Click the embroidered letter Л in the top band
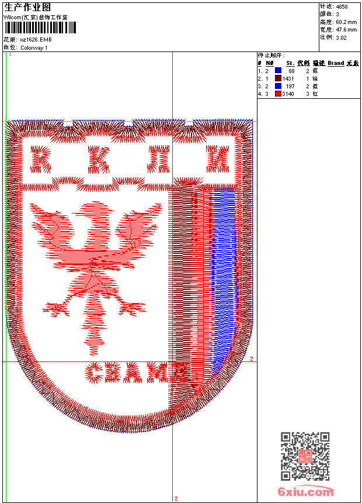The width and height of the screenshot is (362, 503). pyautogui.click(x=158, y=159)
